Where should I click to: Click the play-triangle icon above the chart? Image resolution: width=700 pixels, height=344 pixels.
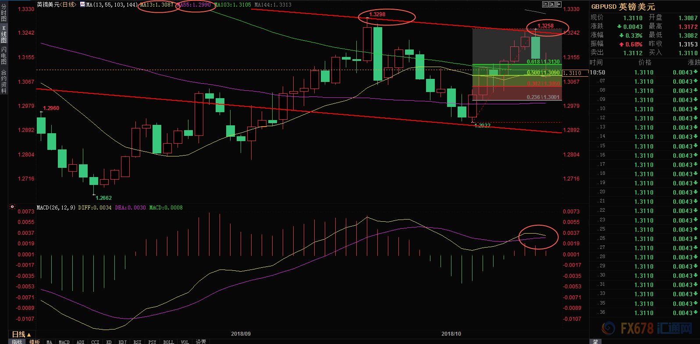click(x=552, y=4)
